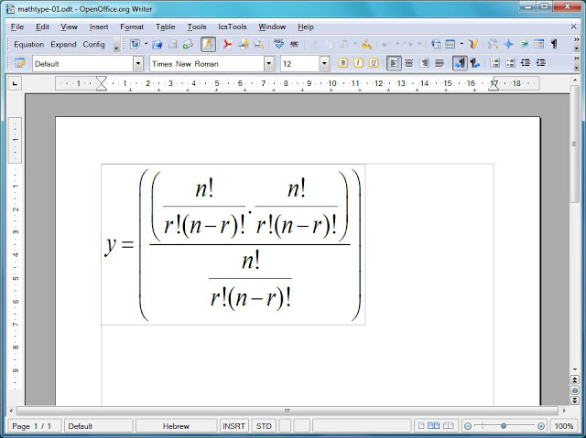
Task: Click STD selection mode in status bar
Action: coord(264,426)
